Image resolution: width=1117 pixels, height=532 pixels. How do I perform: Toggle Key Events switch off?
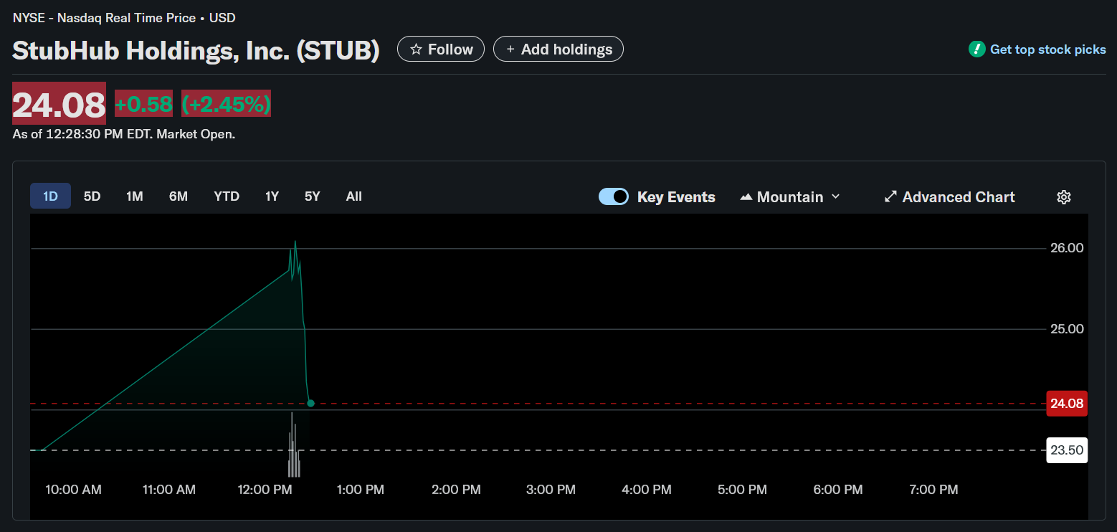point(614,196)
